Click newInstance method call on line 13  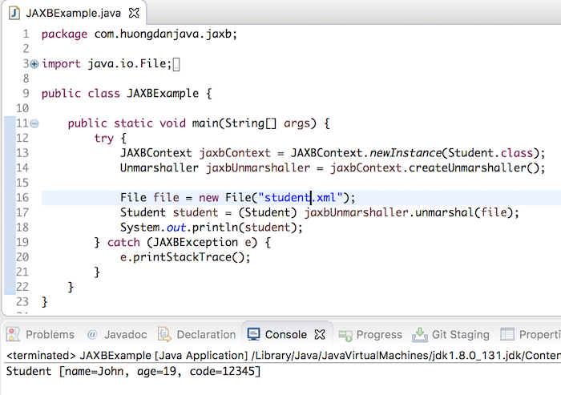406,154
